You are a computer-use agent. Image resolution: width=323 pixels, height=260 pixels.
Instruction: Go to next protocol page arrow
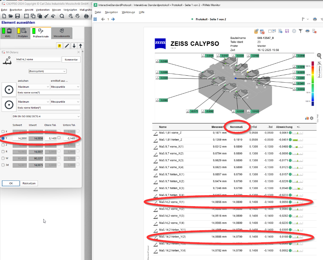pyautogui.click(x=113, y=19)
